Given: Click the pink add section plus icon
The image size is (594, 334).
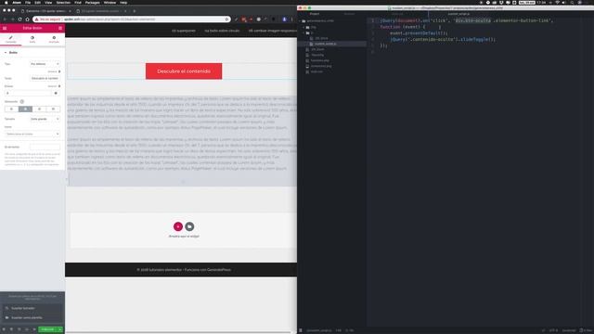Looking at the screenshot, I should [x=178, y=226].
